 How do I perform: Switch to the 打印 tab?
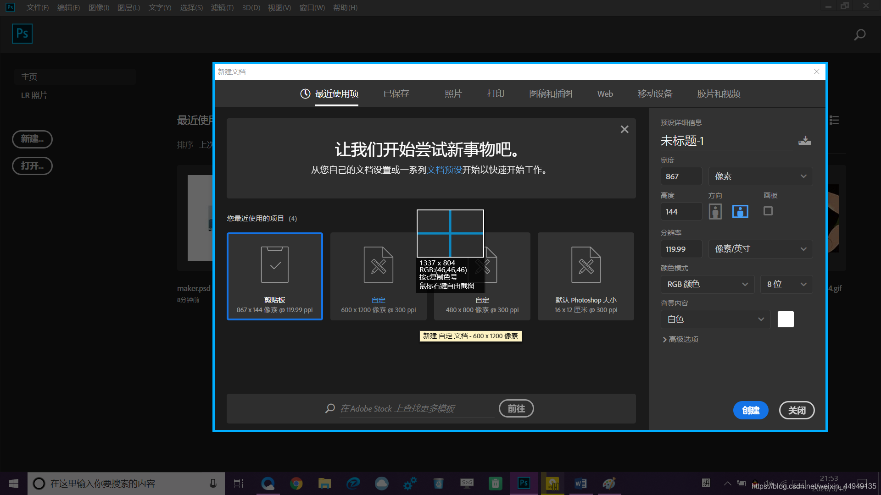(x=496, y=94)
